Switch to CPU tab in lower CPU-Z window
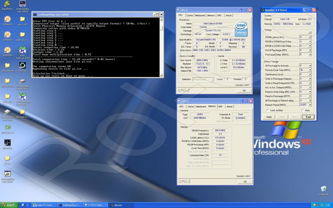This screenshot has width=333, height=208. click(181, 106)
